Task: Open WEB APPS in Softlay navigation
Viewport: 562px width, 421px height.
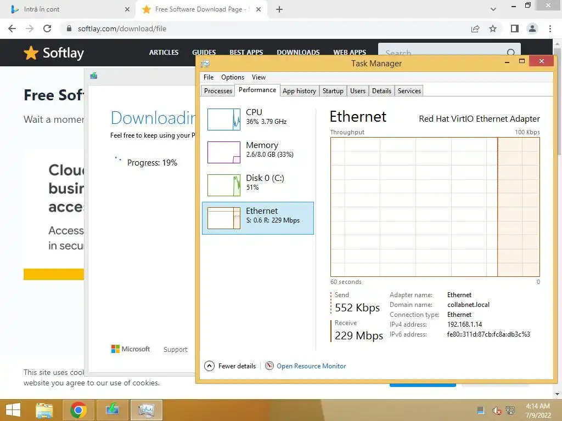Action: point(350,52)
